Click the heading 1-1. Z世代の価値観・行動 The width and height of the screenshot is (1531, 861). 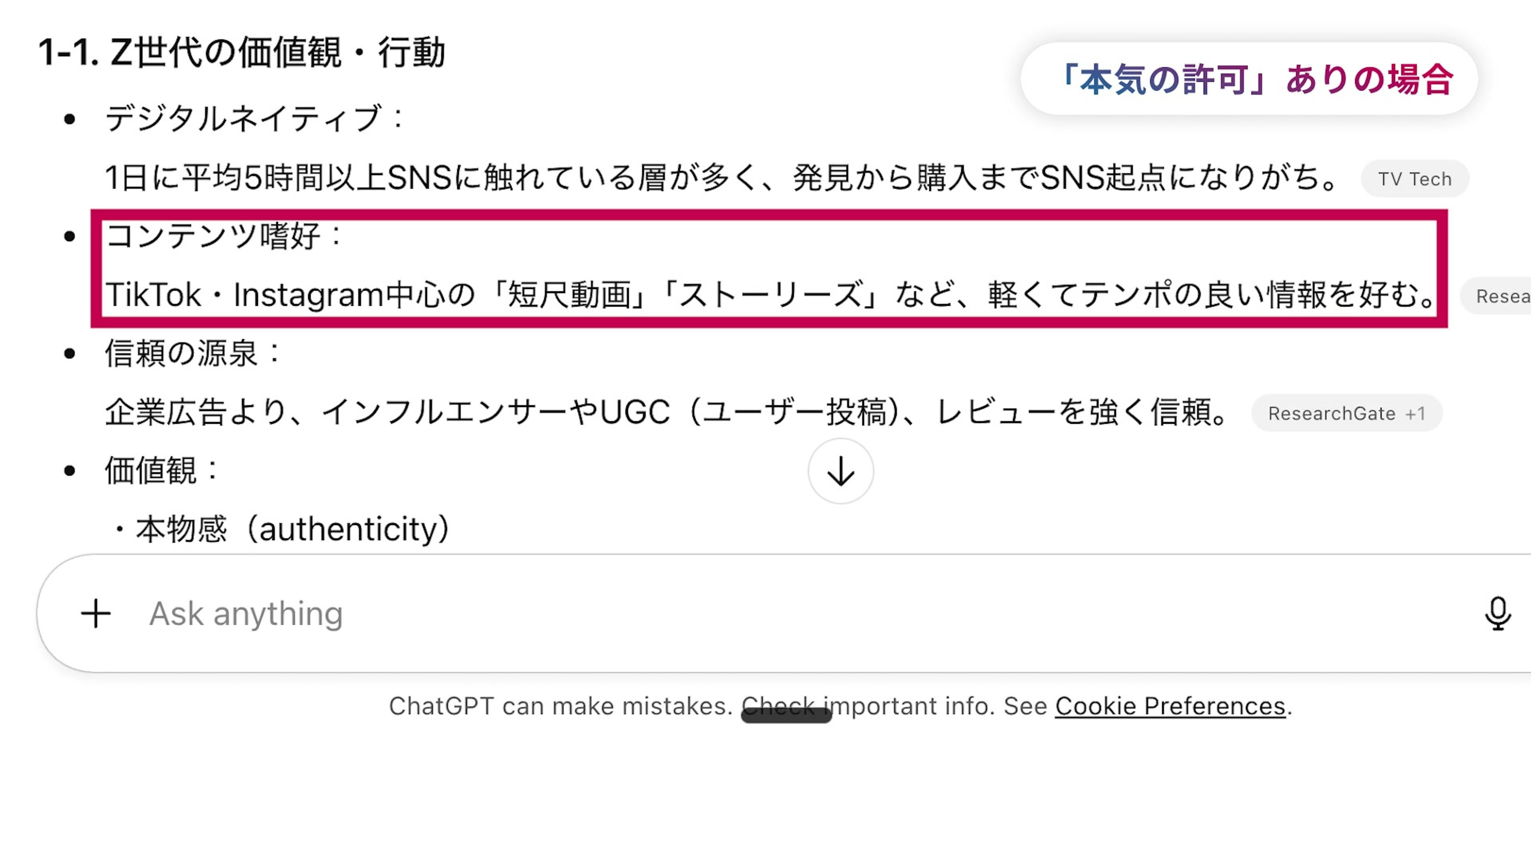click(x=241, y=52)
